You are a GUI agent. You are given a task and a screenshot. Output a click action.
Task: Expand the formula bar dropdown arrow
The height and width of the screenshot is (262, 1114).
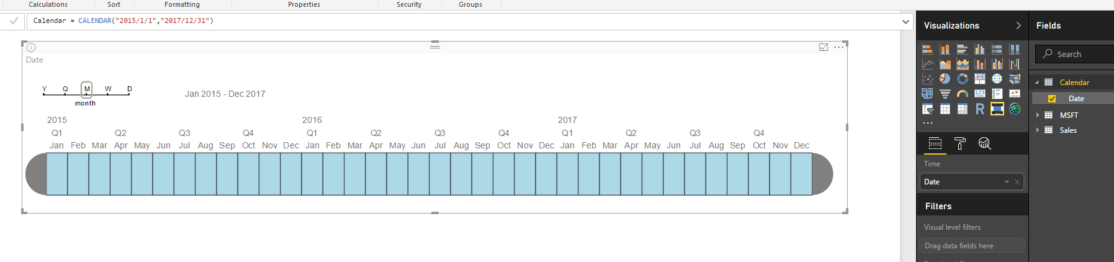tap(905, 22)
